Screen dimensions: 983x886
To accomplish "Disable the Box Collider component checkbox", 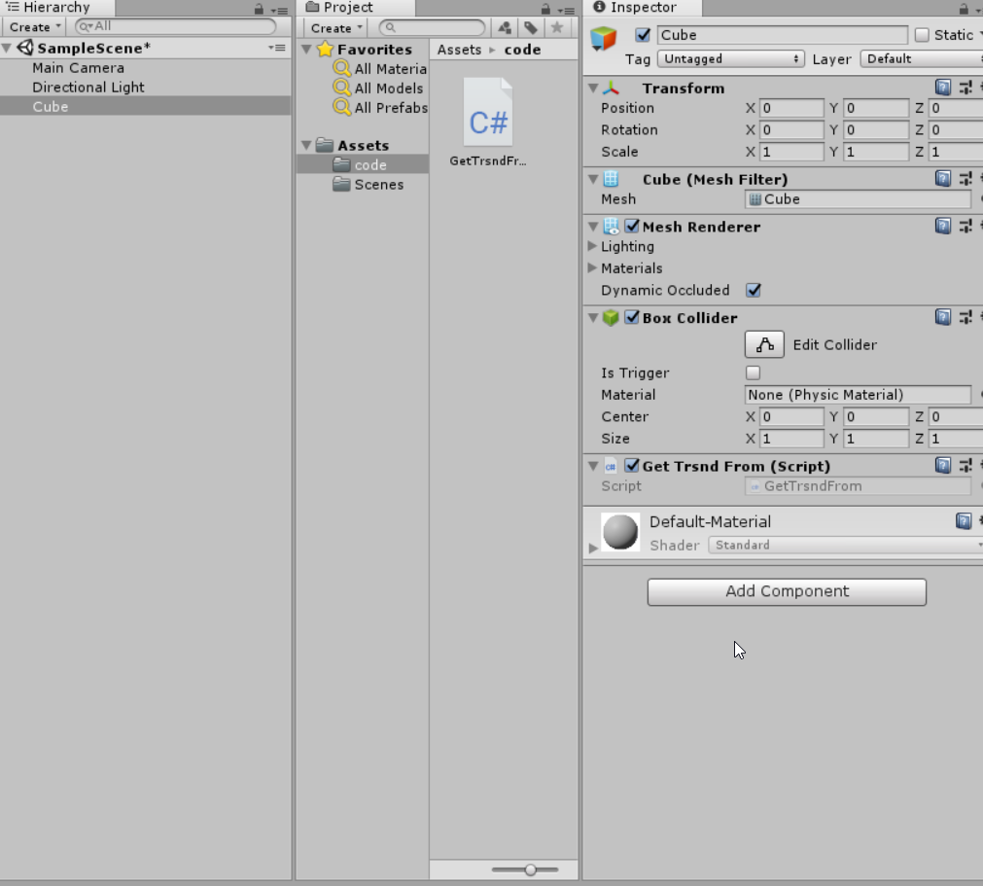I will [632, 317].
